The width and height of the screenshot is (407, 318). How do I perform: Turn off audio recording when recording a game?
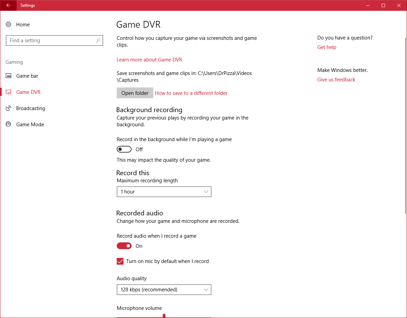(x=124, y=246)
